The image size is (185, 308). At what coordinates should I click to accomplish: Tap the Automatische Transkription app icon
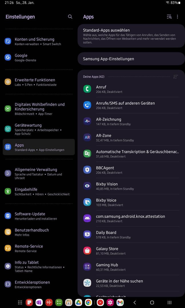87,154
